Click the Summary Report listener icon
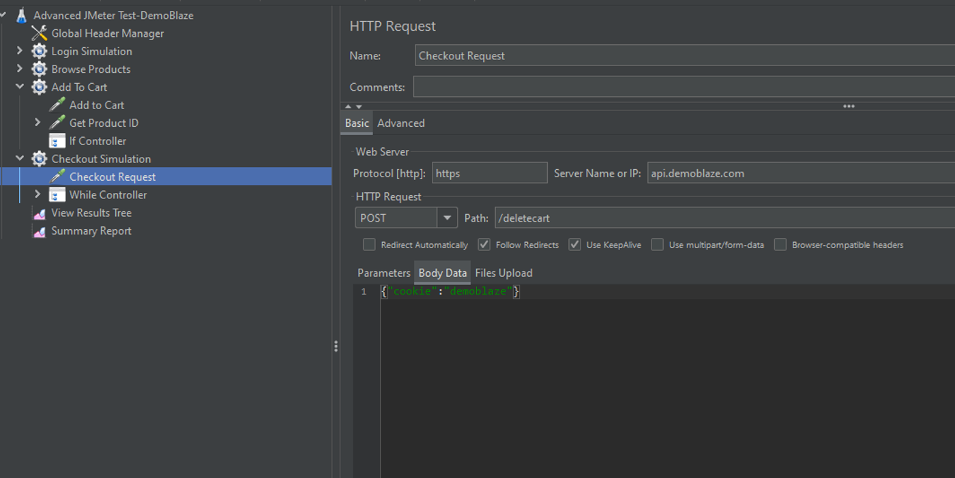This screenshot has width=955, height=478. (x=40, y=230)
